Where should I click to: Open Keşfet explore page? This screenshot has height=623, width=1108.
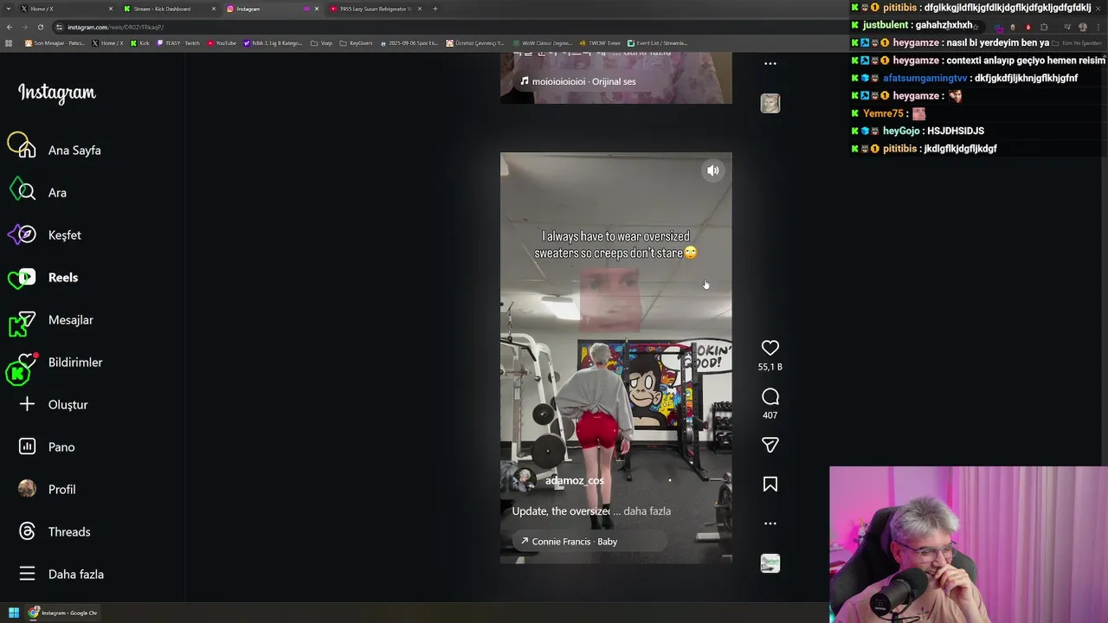click(x=51, y=235)
